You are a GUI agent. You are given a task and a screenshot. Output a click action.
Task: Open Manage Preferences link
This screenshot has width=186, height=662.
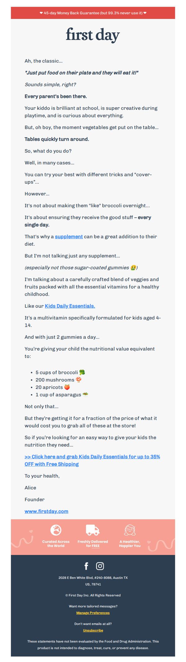click(93, 613)
